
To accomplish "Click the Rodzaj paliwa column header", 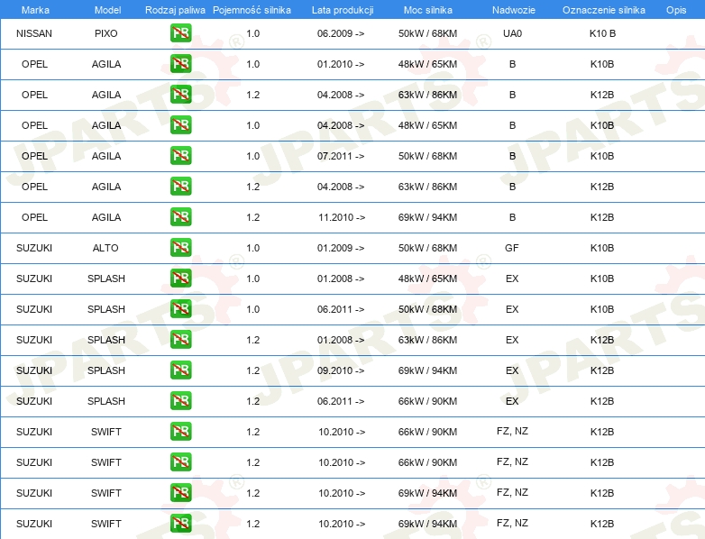I will (x=175, y=10).
